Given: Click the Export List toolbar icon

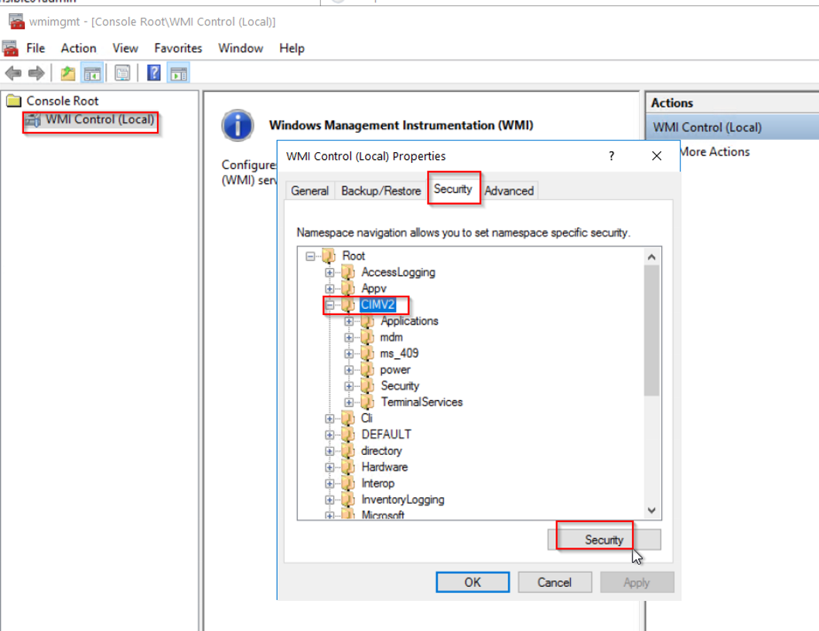Looking at the screenshot, I should [122, 73].
